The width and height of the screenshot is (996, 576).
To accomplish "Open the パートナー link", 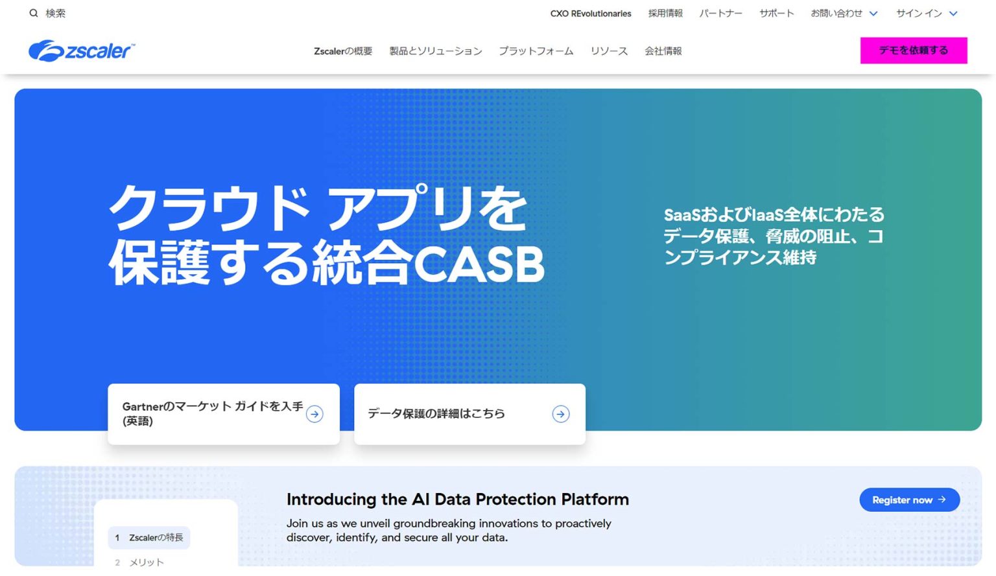I will (720, 13).
